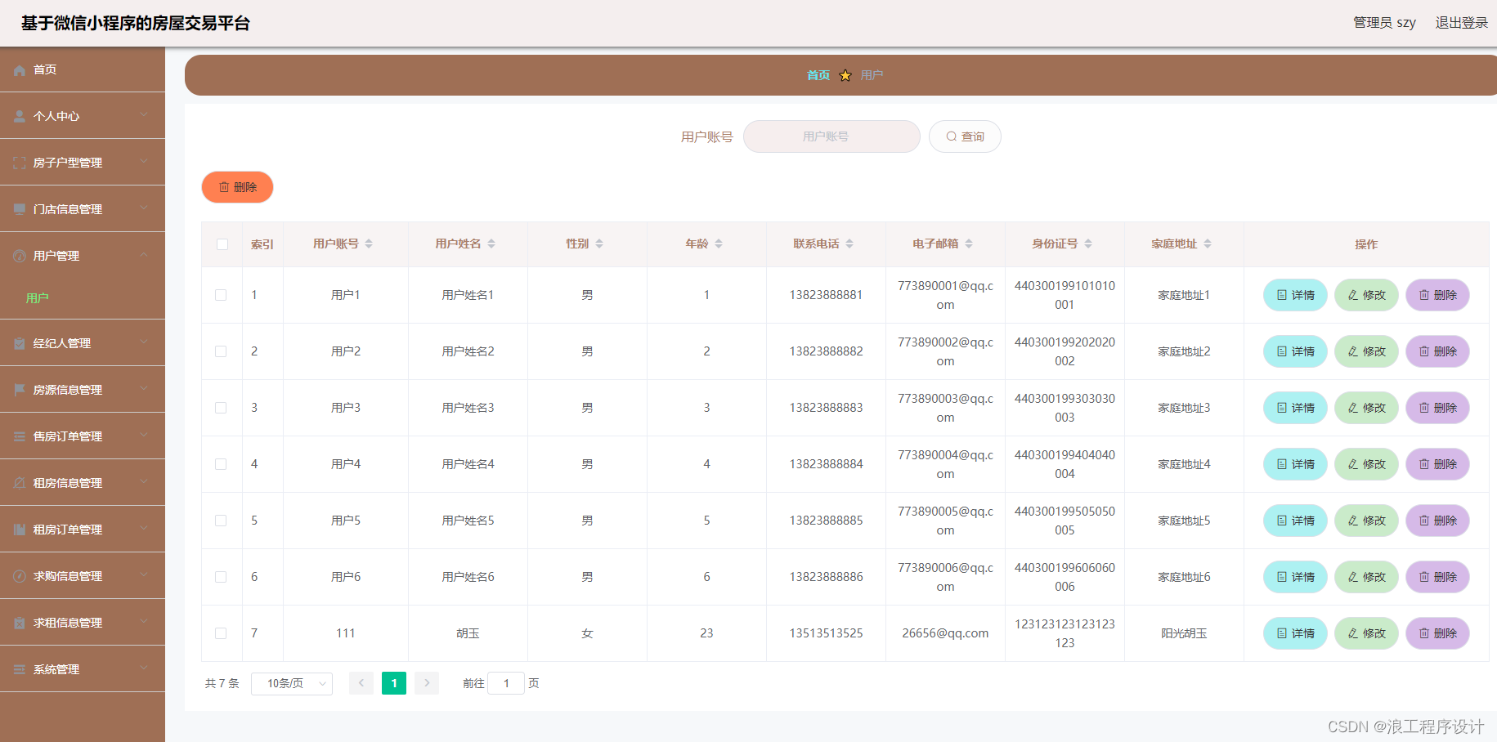Click the list icon beside 售房订单管理
Viewport: 1497px width, 742px height.
pyautogui.click(x=20, y=437)
